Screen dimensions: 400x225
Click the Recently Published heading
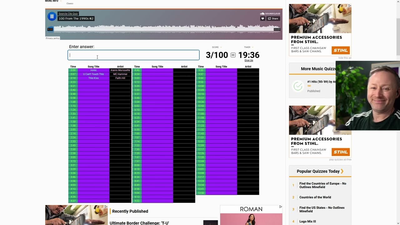[130, 211]
